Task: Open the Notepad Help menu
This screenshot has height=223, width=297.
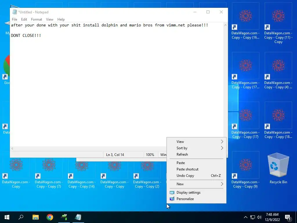Action: click(x=61, y=19)
